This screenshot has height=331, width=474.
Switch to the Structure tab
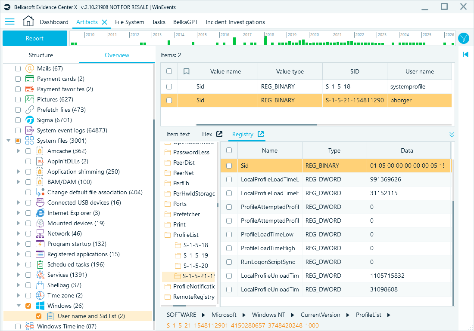point(41,55)
